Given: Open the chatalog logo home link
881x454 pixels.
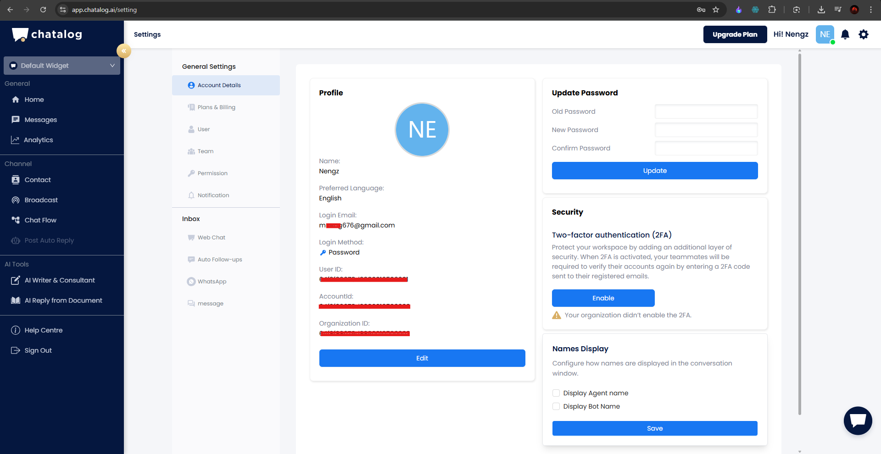Looking at the screenshot, I should point(47,34).
